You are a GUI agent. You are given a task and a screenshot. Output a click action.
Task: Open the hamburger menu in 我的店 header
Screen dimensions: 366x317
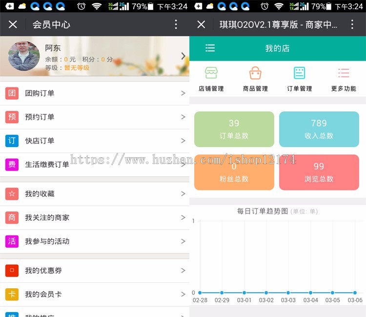point(210,48)
